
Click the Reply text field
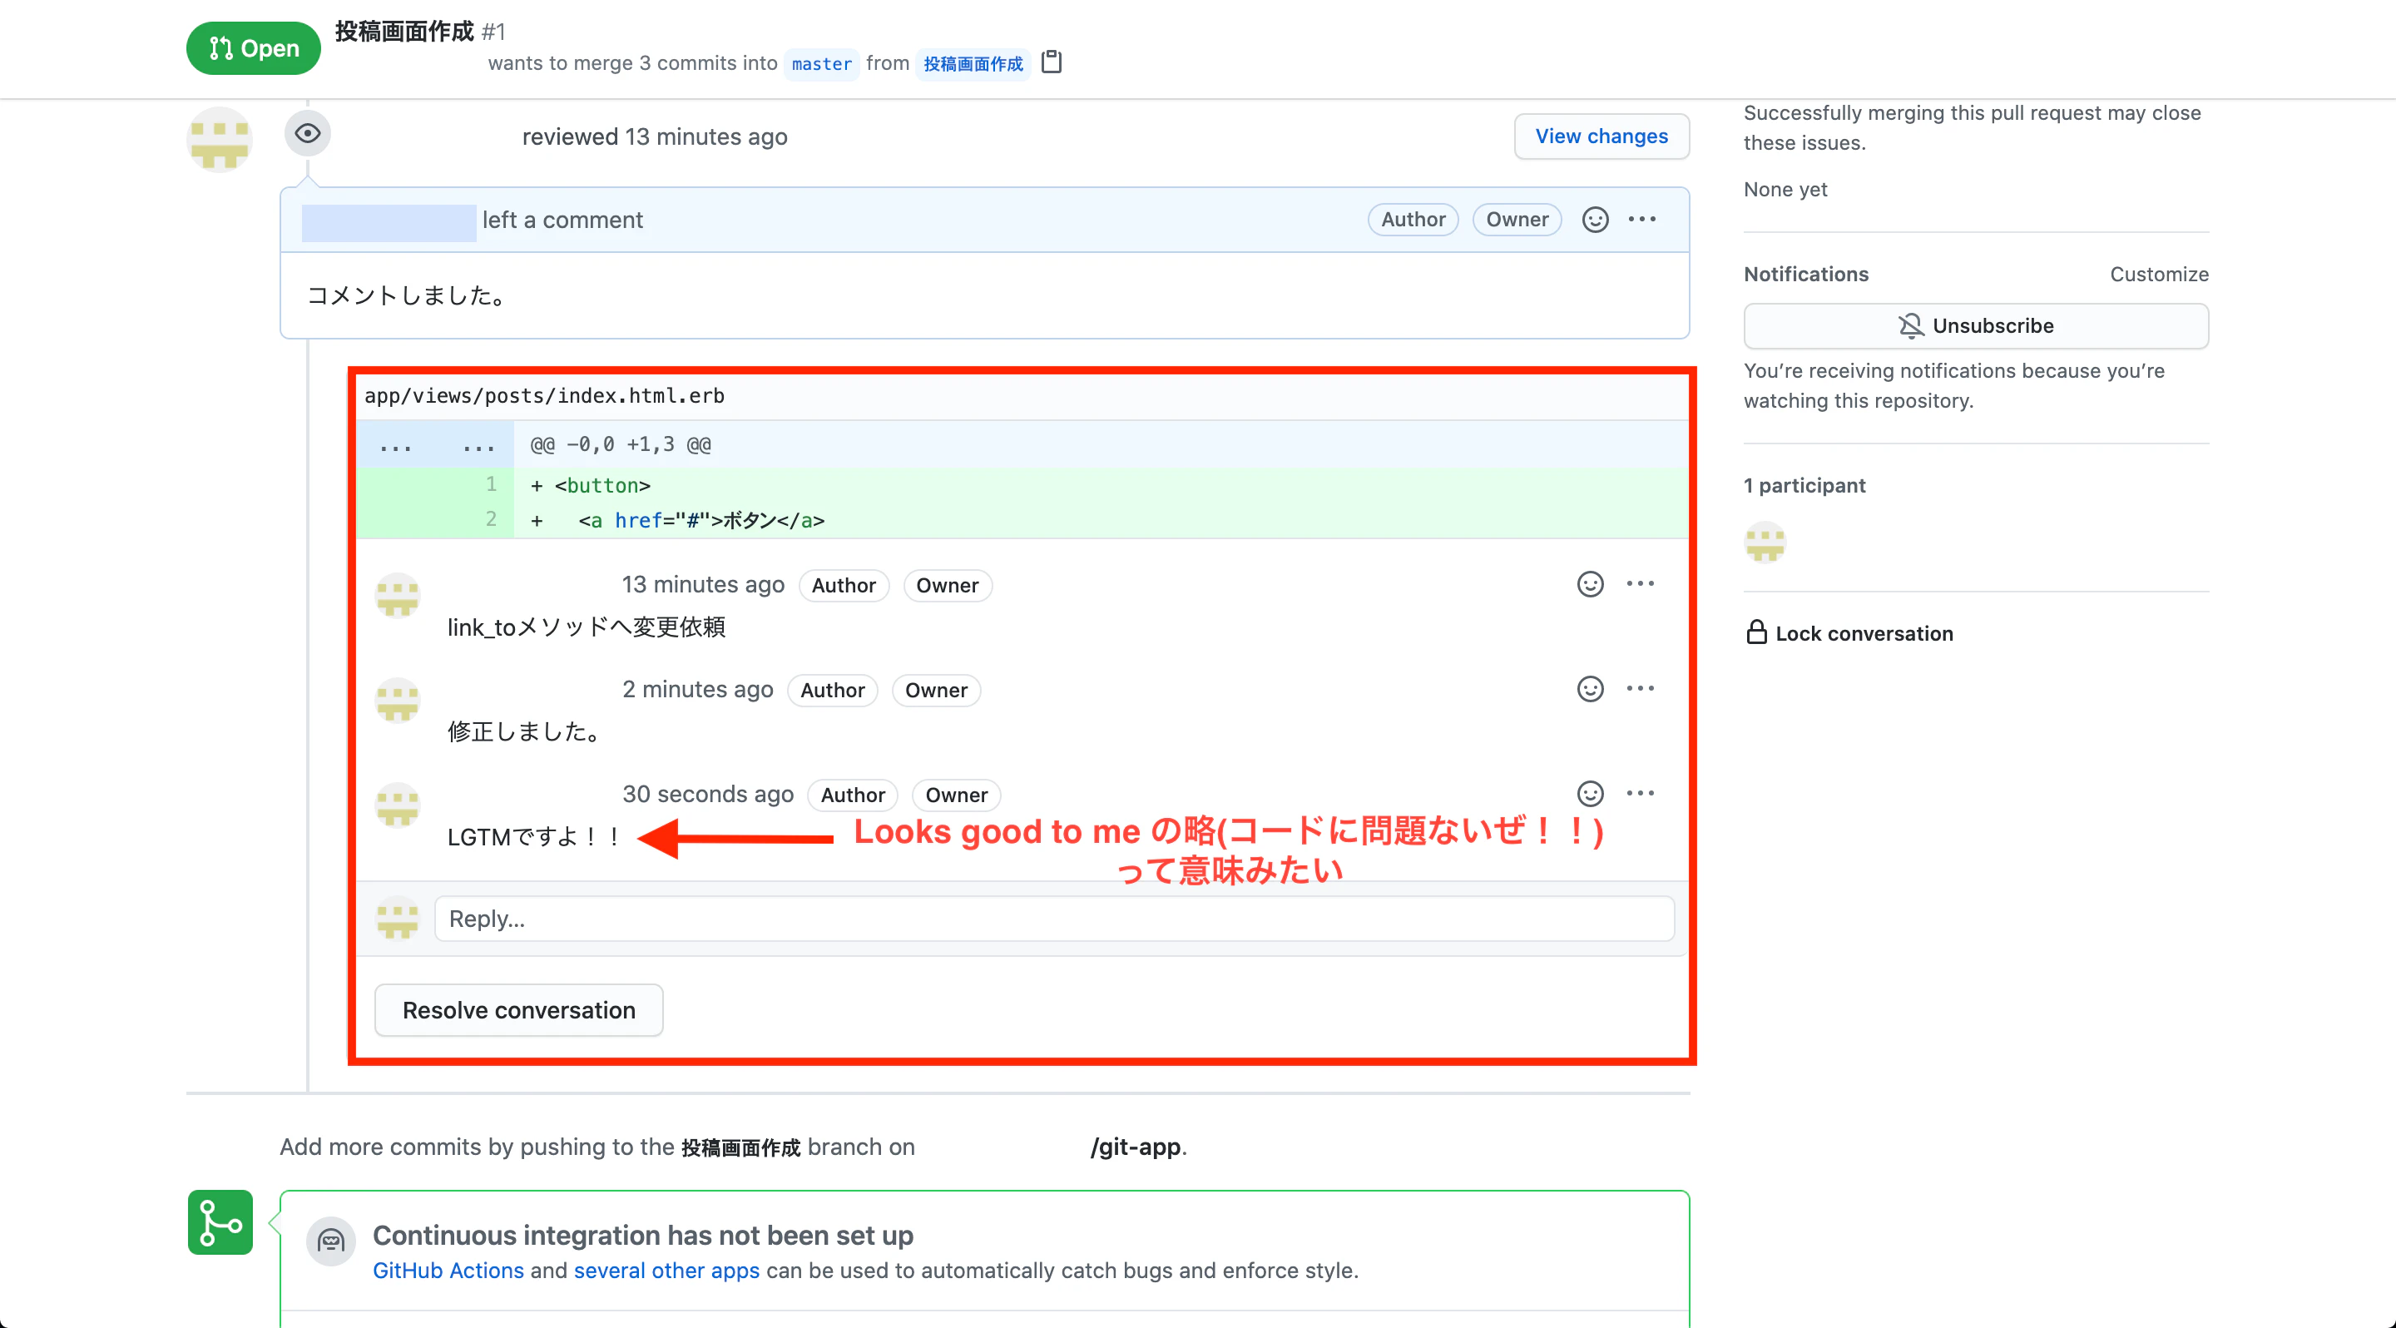[x=1053, y=919]
